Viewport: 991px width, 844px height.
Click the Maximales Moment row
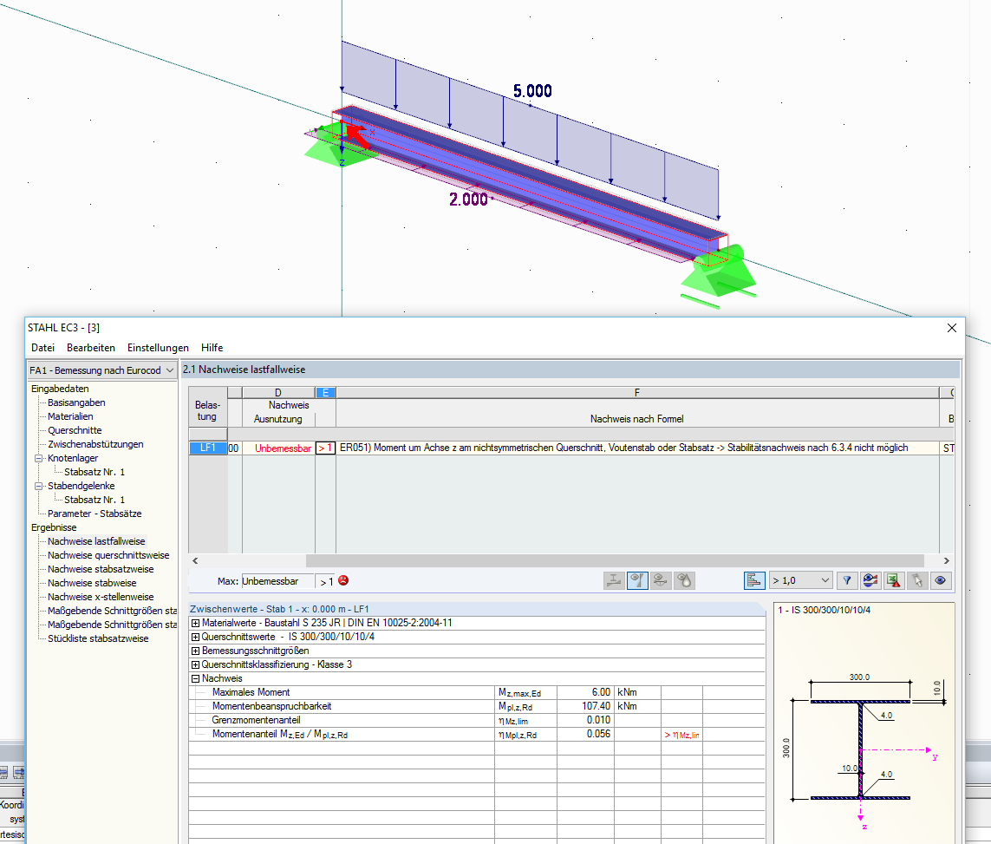pyautogui.click(x=477, y=693)
